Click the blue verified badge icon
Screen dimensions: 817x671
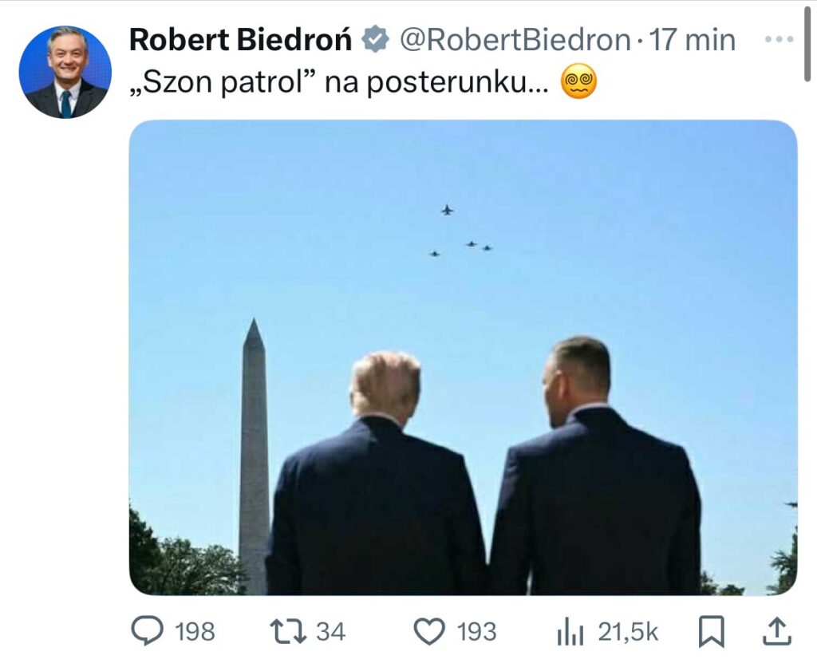[x=377, y=40]
